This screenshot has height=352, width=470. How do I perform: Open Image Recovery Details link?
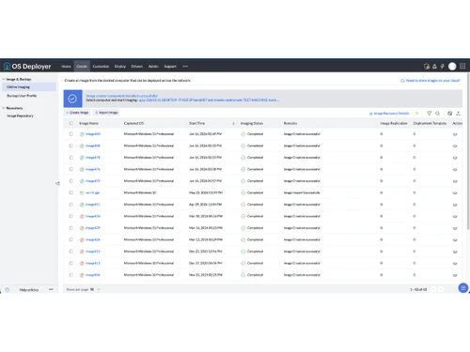(389, 114)
